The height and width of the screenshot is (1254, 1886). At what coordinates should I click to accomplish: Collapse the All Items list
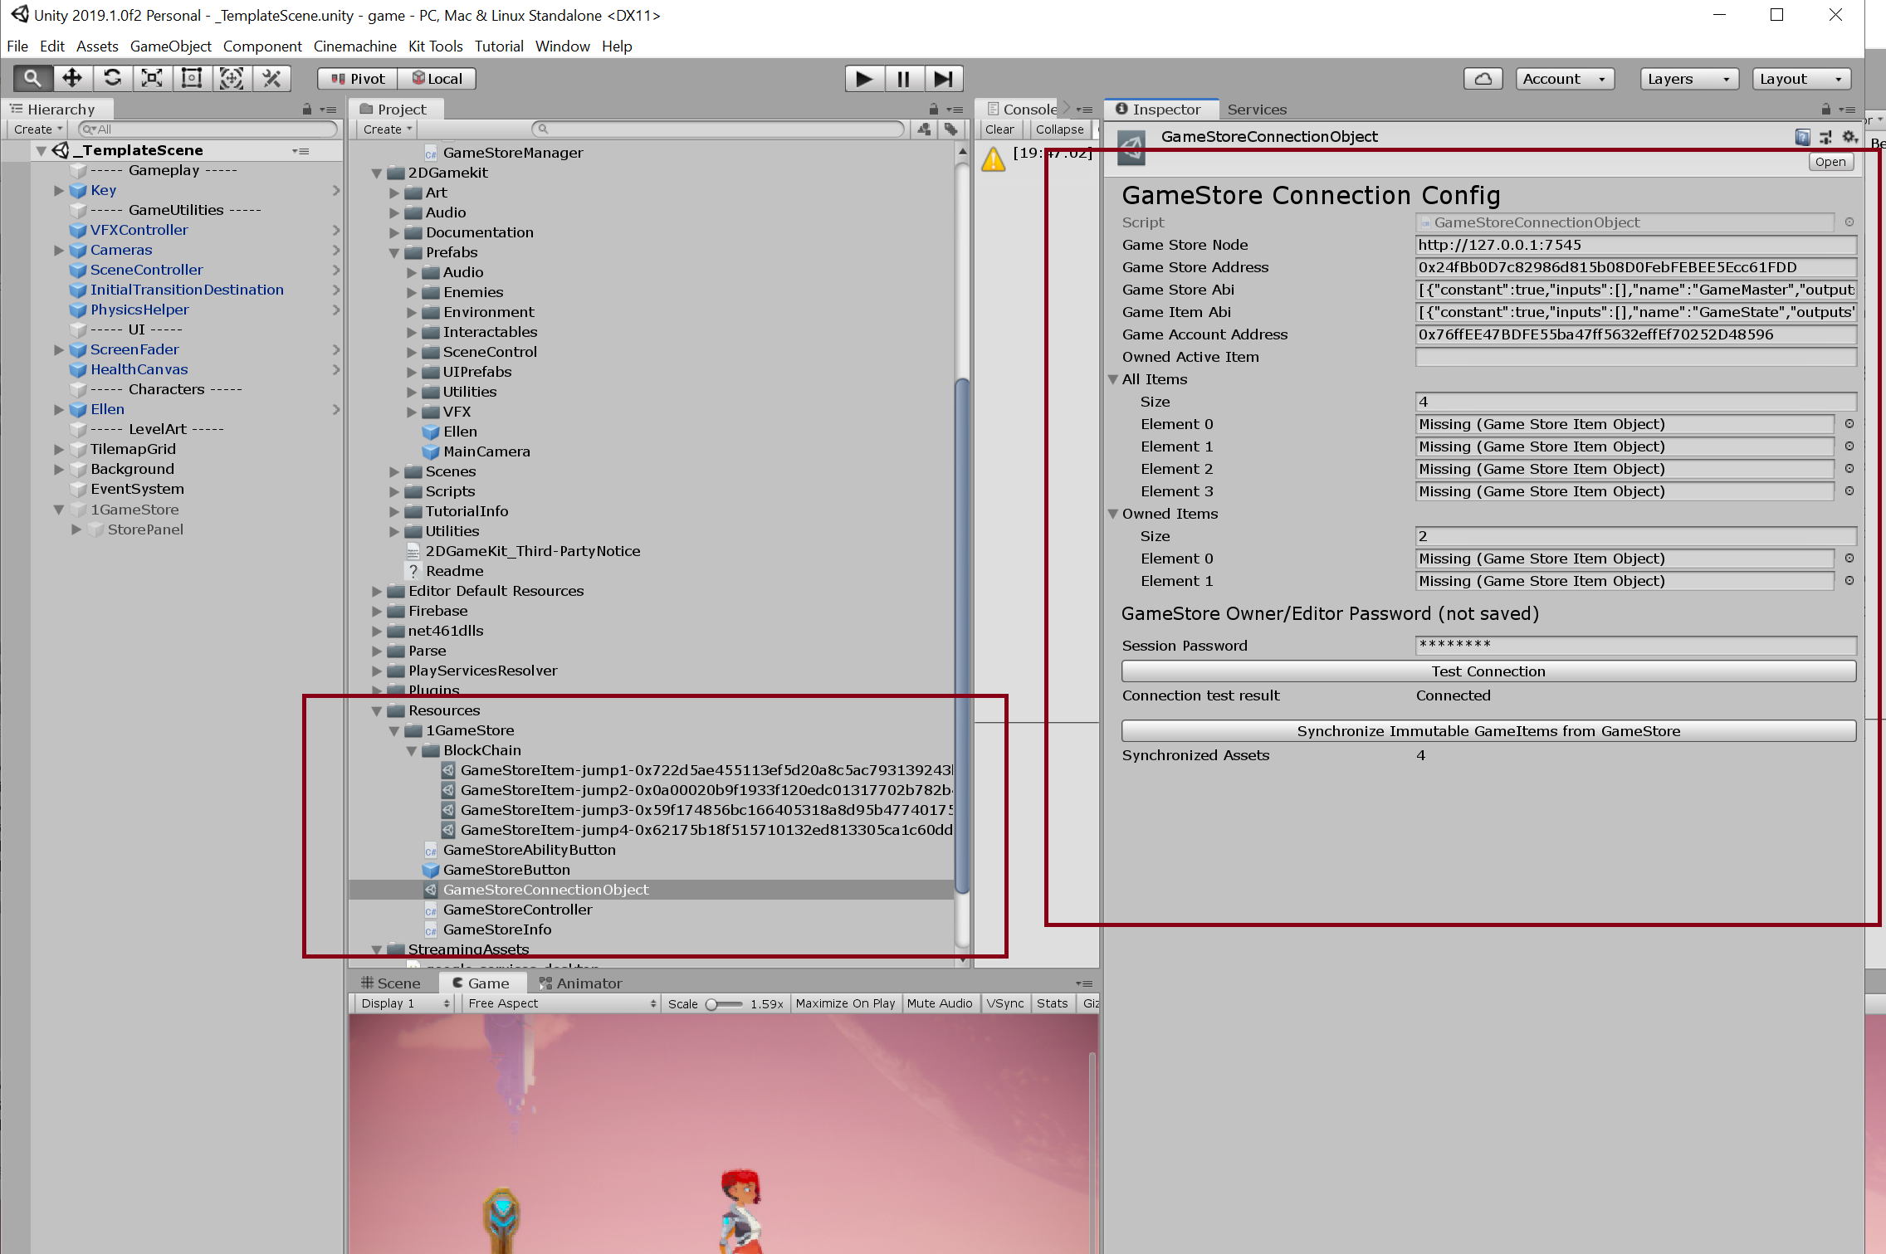click(1113, 379)
